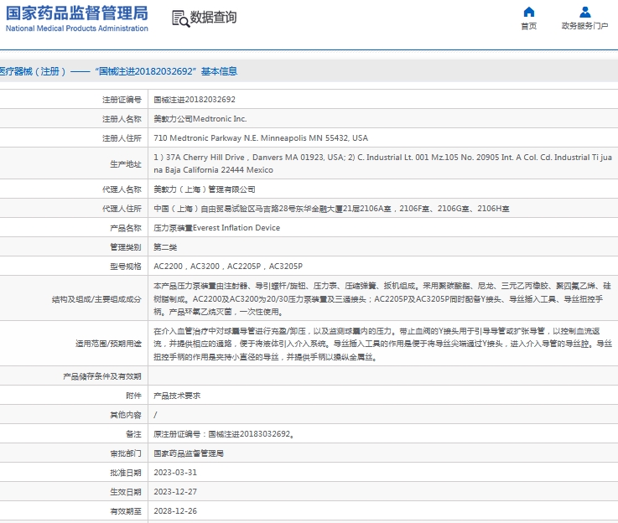Viewport: 618px width, 523px height.
Task: Select the 批准日期 label
Action: (126, 473)
